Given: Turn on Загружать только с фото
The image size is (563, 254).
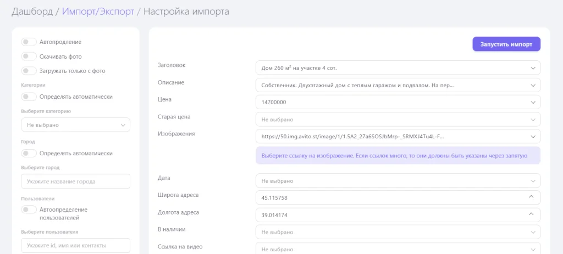Looking at the screenshot, I should click(29, 71).
